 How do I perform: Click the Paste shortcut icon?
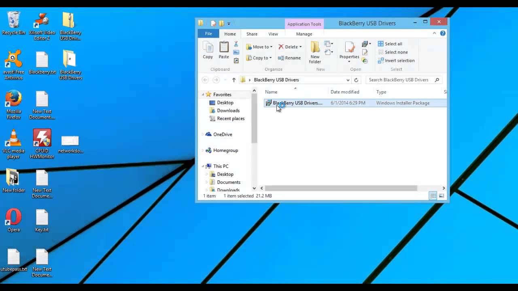point(236,61)
